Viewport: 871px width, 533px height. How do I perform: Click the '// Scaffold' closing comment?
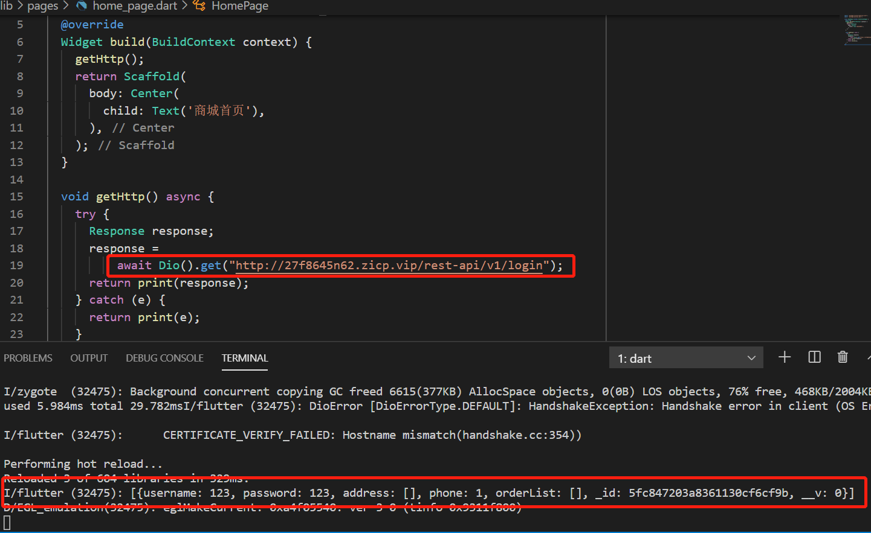coord(136,145)
